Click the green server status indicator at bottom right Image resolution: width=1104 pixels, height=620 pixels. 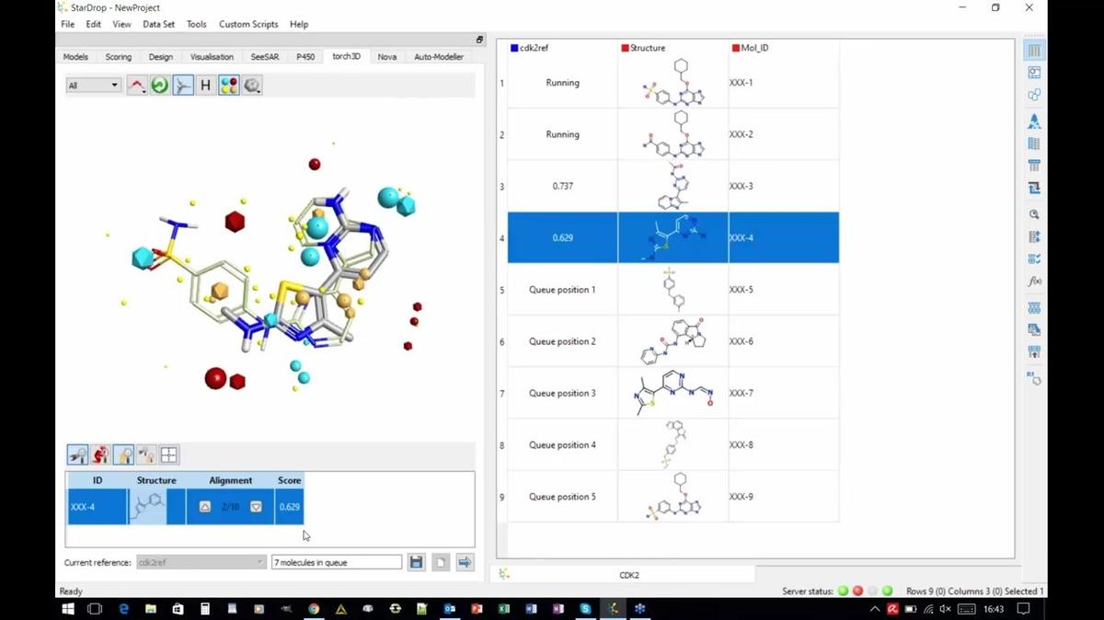tap(844, 591)
